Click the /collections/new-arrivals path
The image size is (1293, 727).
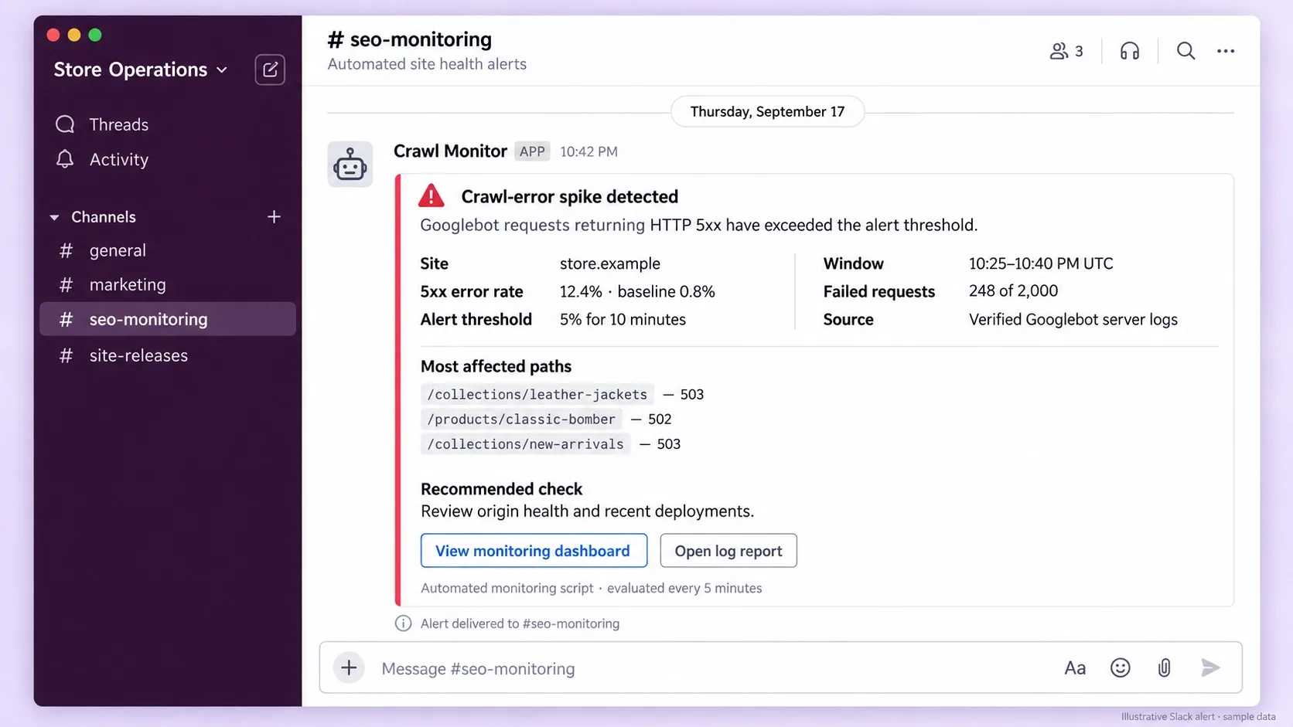coord(525,443)
